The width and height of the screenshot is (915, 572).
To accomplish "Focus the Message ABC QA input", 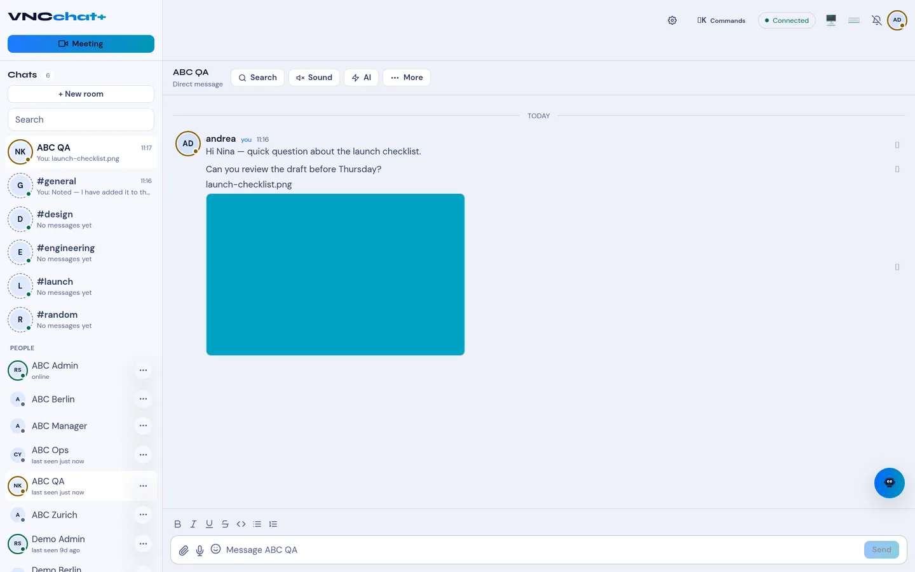I will click(541, 550).
